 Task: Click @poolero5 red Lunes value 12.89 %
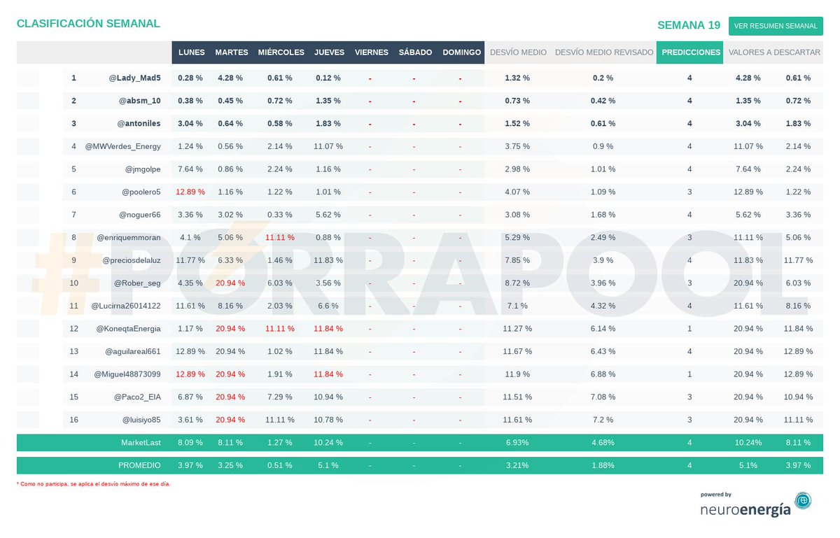[190, 192]
